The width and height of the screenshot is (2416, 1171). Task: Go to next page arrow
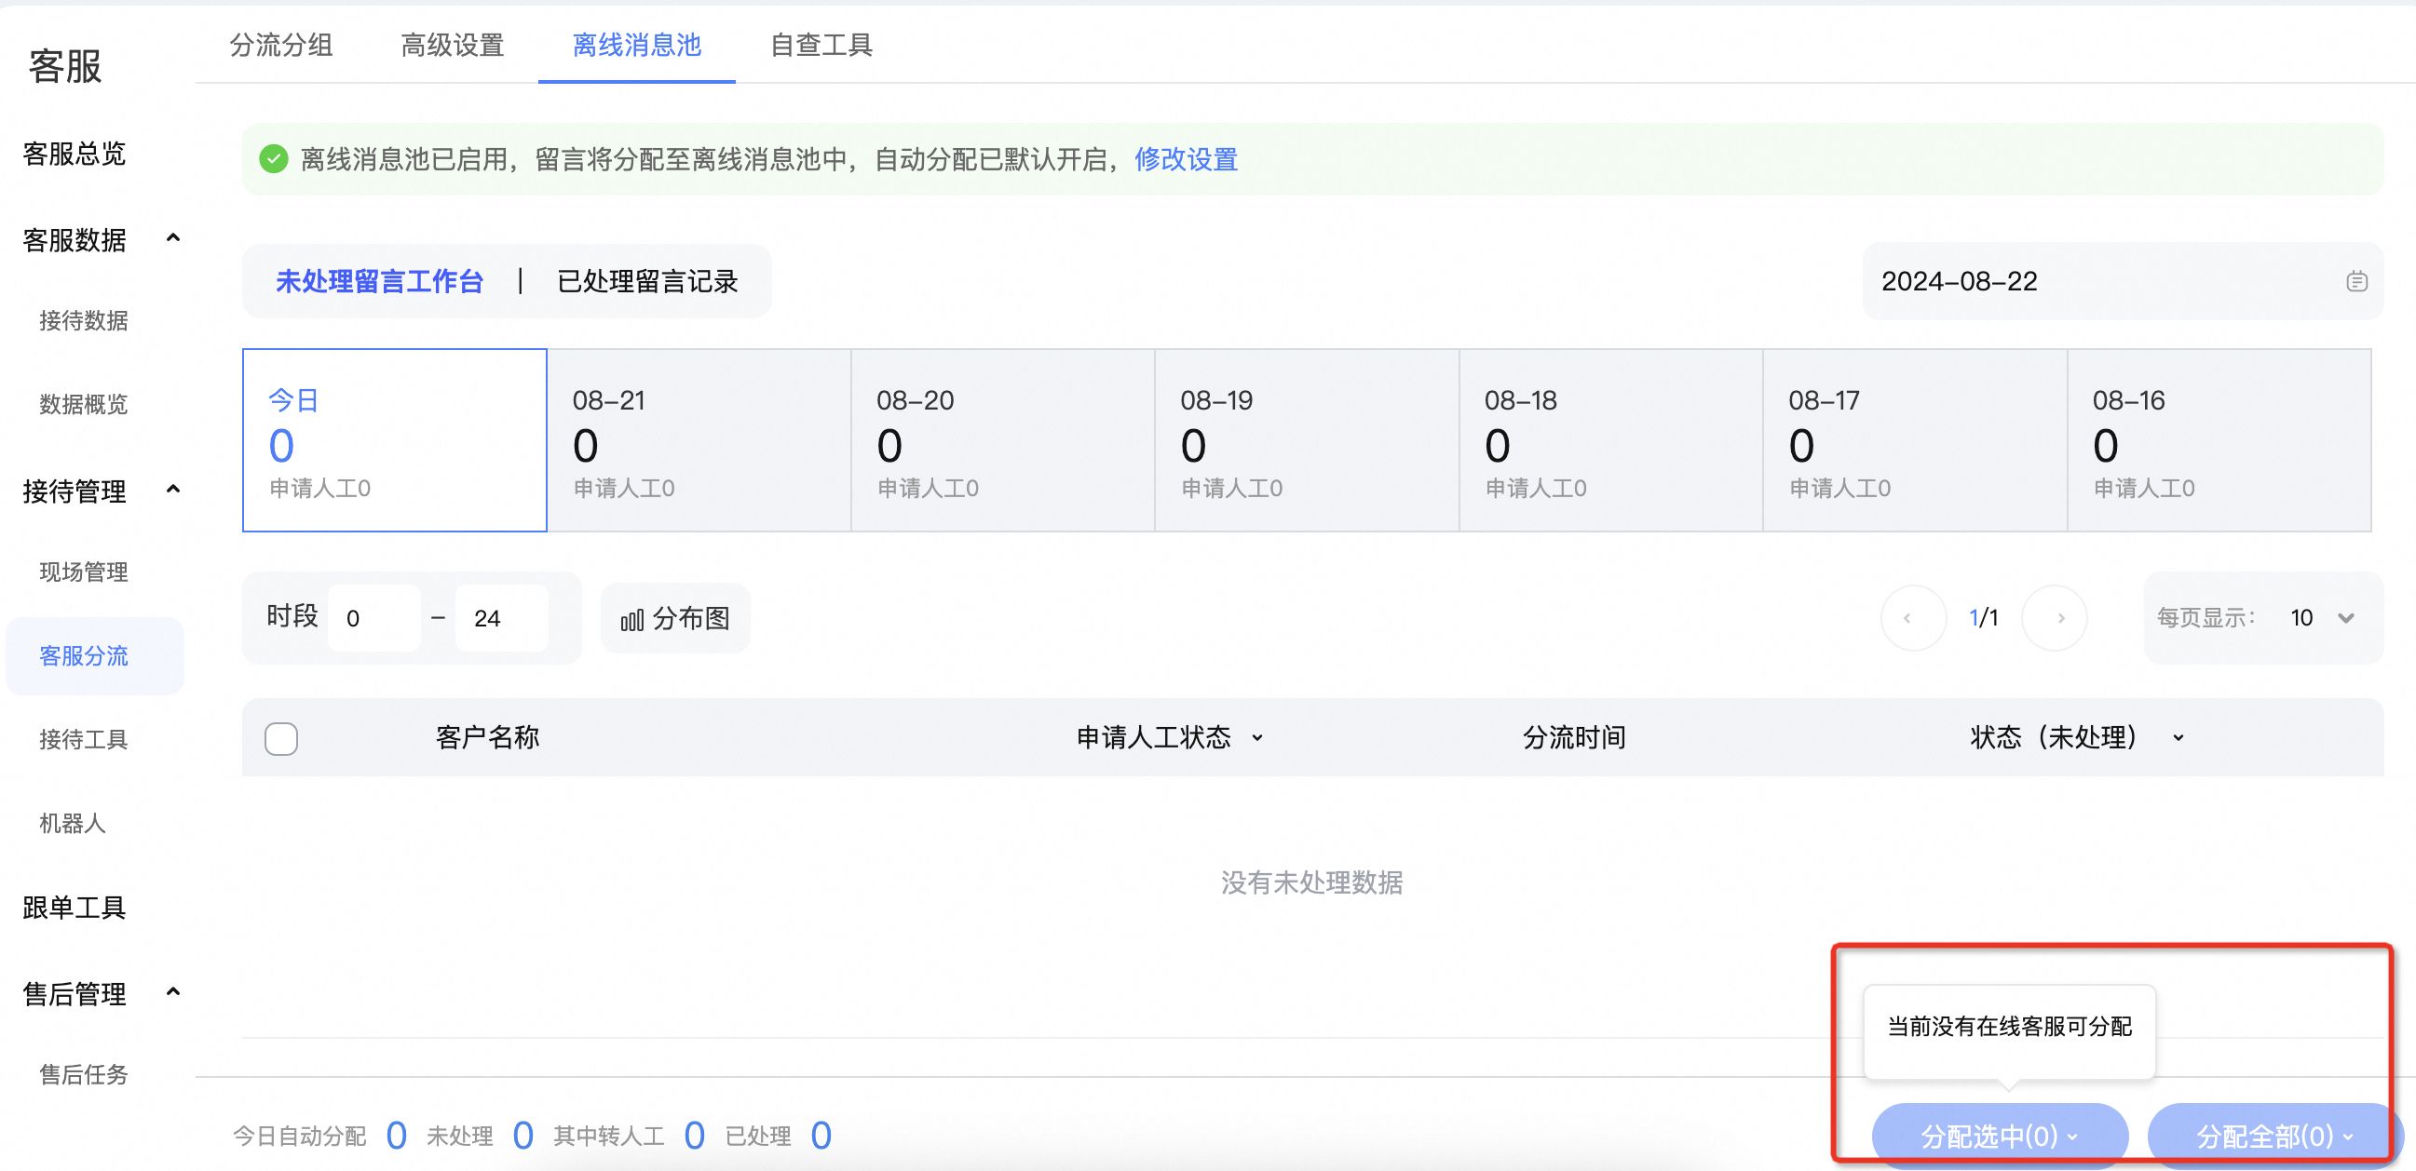point(2054,618)
